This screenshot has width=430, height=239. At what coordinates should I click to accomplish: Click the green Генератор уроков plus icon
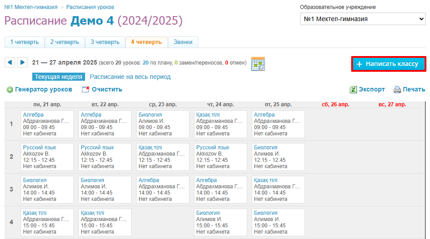[x=10, y=90]
